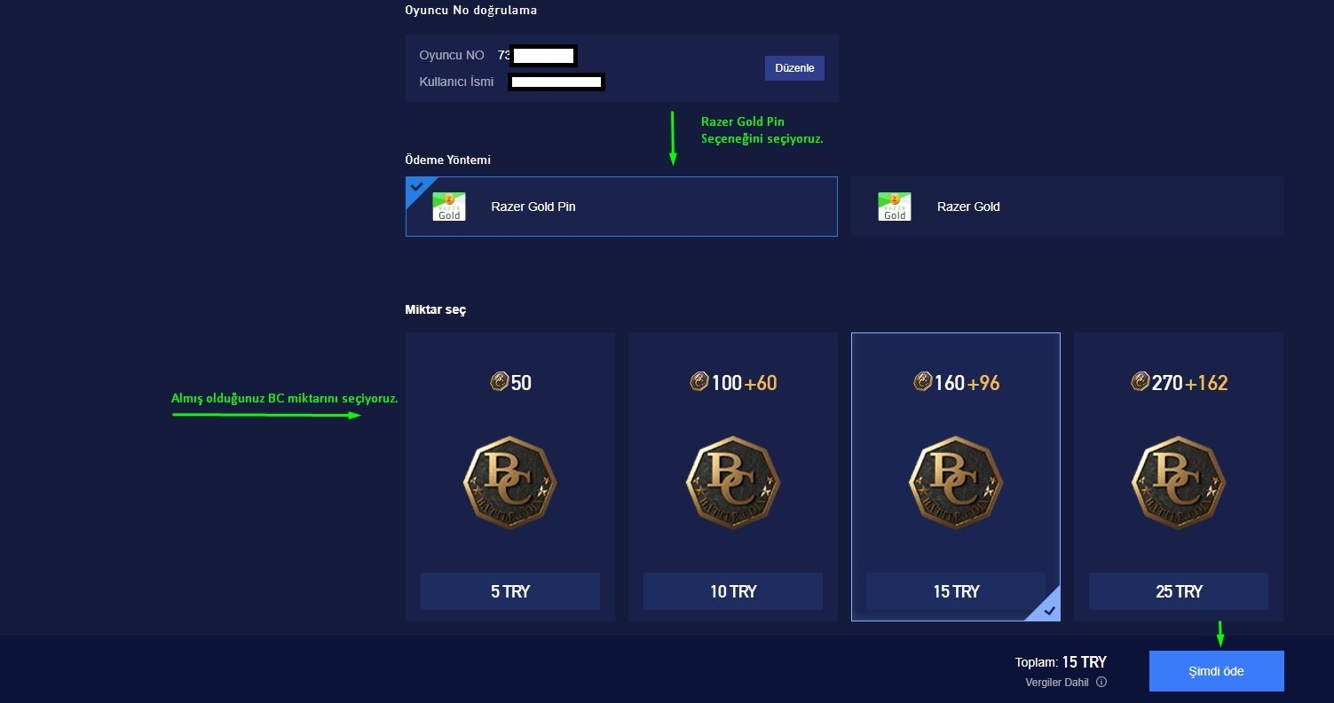Click the BC coin image in 10 TRY card

732,482
